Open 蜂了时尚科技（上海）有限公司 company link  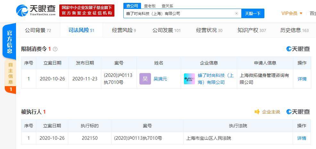pyautogui.click(x=216, y=79)
